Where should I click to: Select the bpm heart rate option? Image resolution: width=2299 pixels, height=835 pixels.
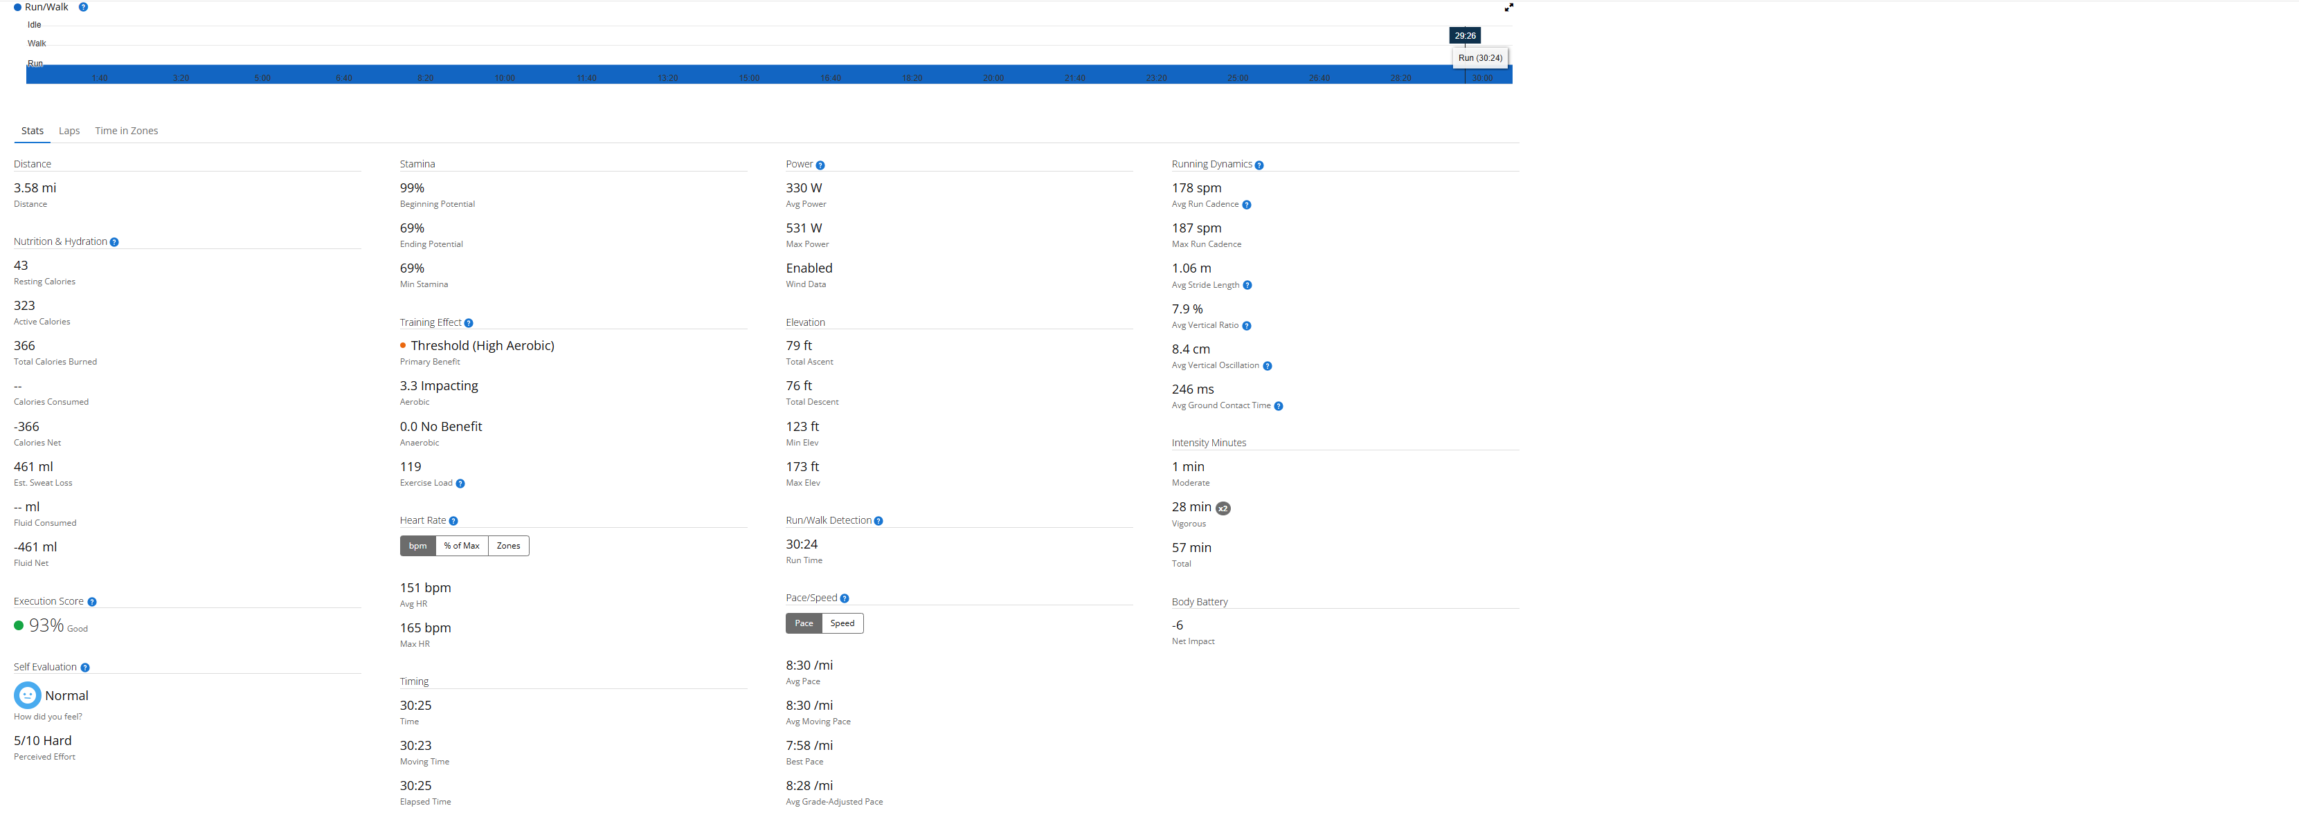pos(417,546)
